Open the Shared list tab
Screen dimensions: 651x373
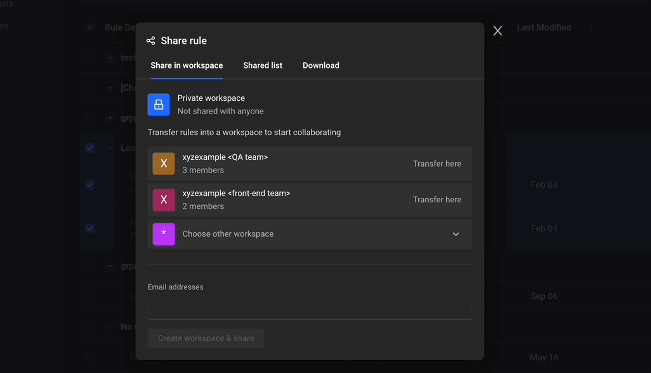pos(263,65)
